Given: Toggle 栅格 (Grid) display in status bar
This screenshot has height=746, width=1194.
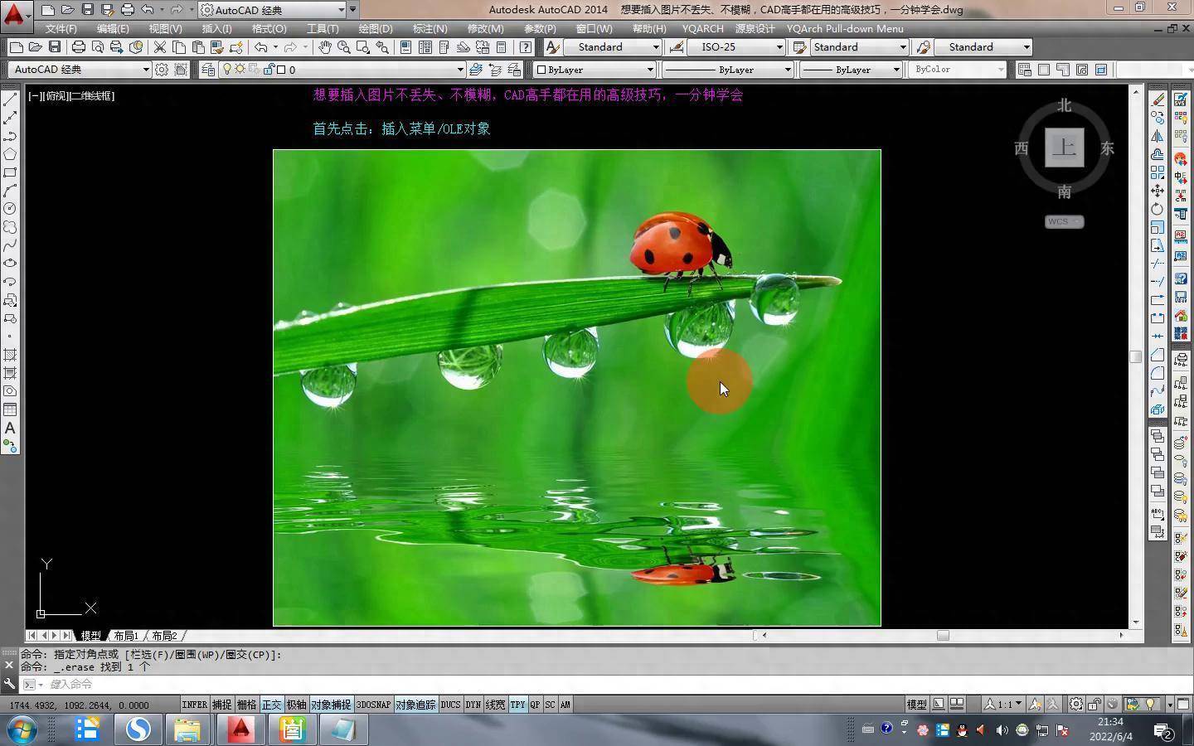Looking at the screenshot, I should (246, 705).
